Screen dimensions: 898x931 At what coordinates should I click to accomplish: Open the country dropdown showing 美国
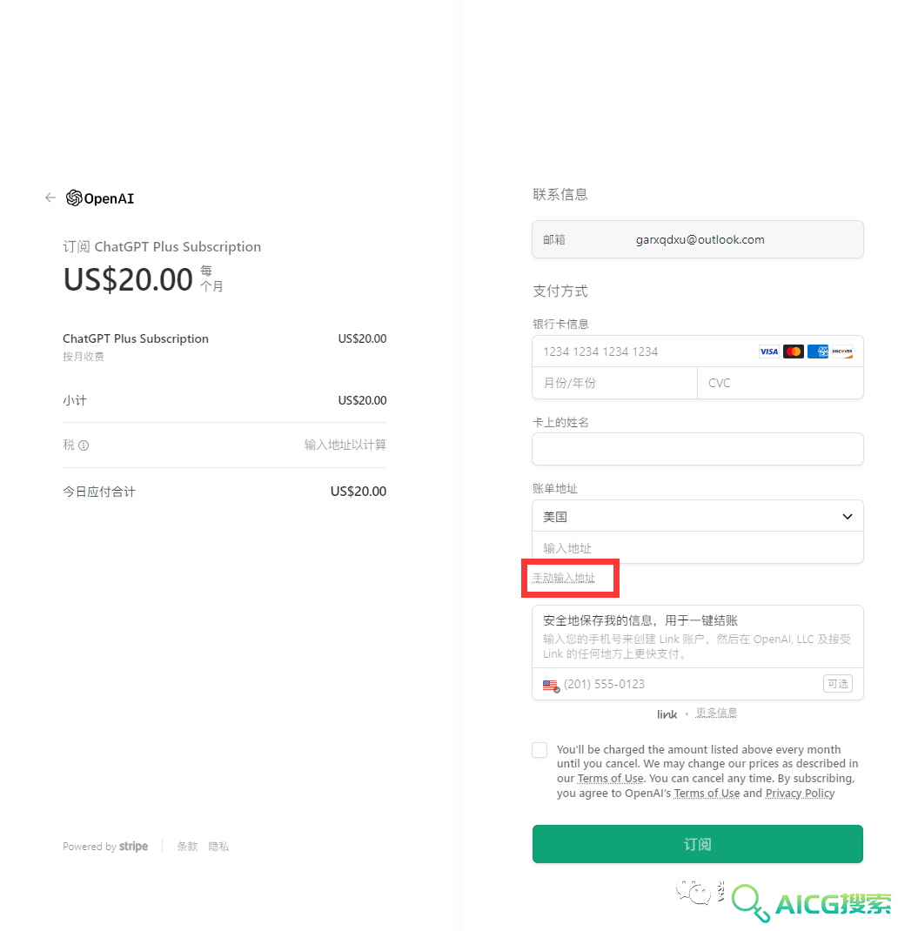(x=697, y=516)
